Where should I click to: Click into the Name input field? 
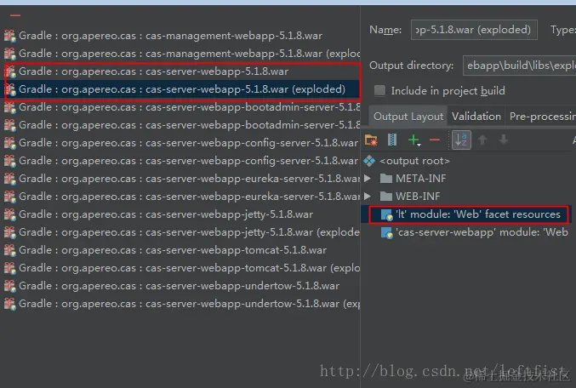[x=474, y=30]
